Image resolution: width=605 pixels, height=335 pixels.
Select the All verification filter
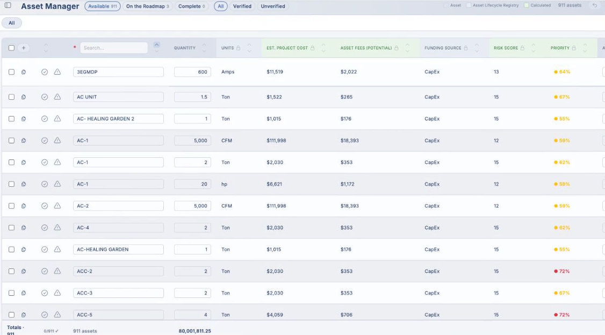[x=221, y=6]
